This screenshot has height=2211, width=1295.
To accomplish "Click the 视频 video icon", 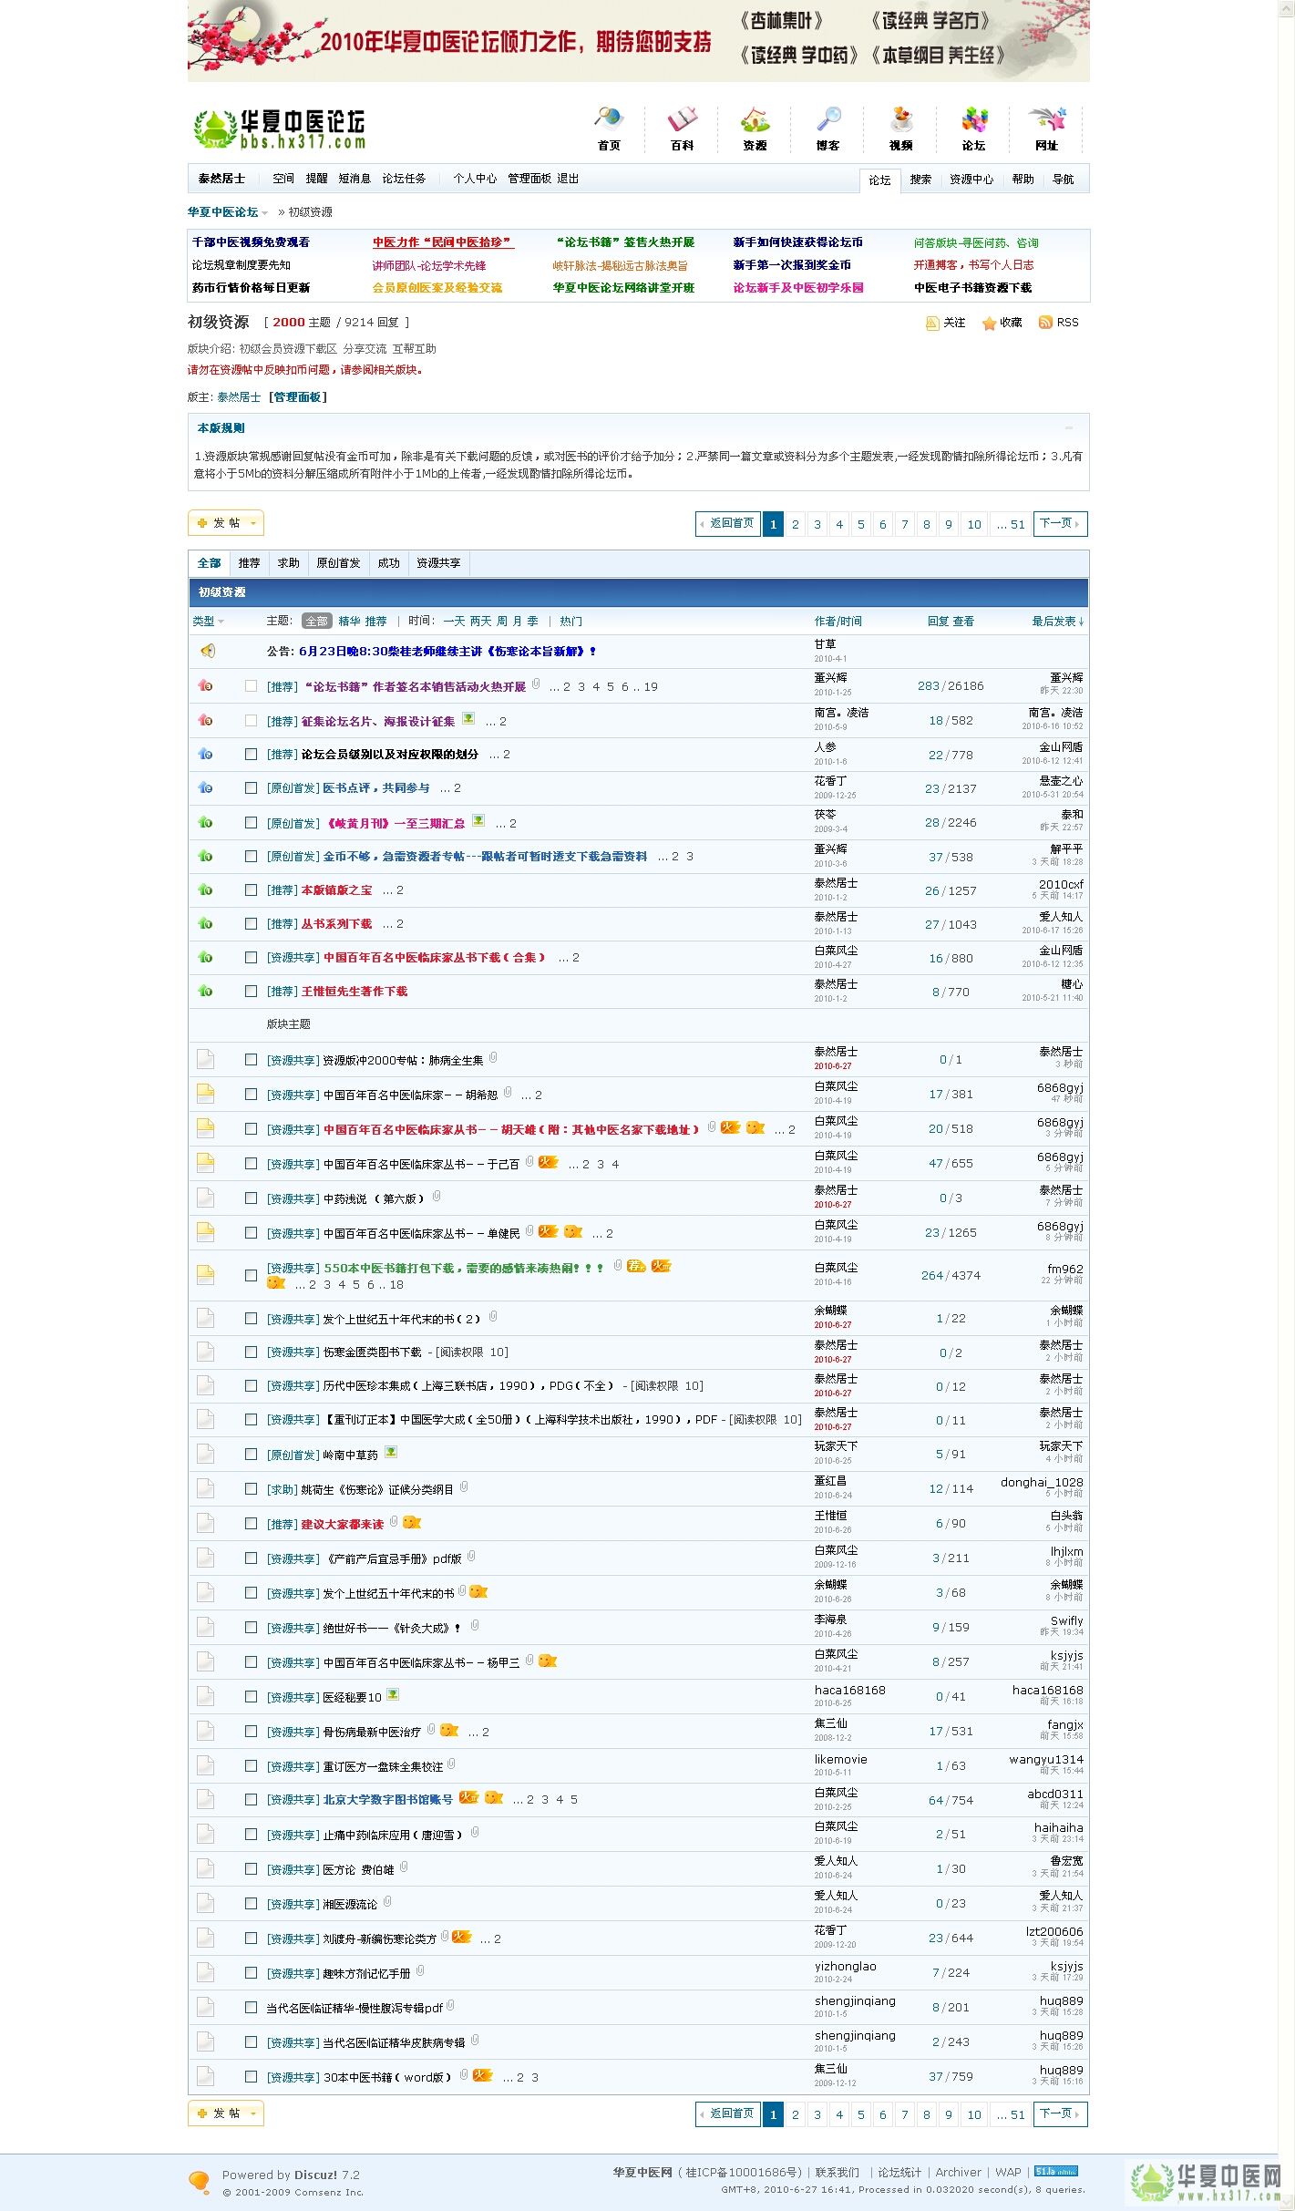I will (x=900, y=120).
